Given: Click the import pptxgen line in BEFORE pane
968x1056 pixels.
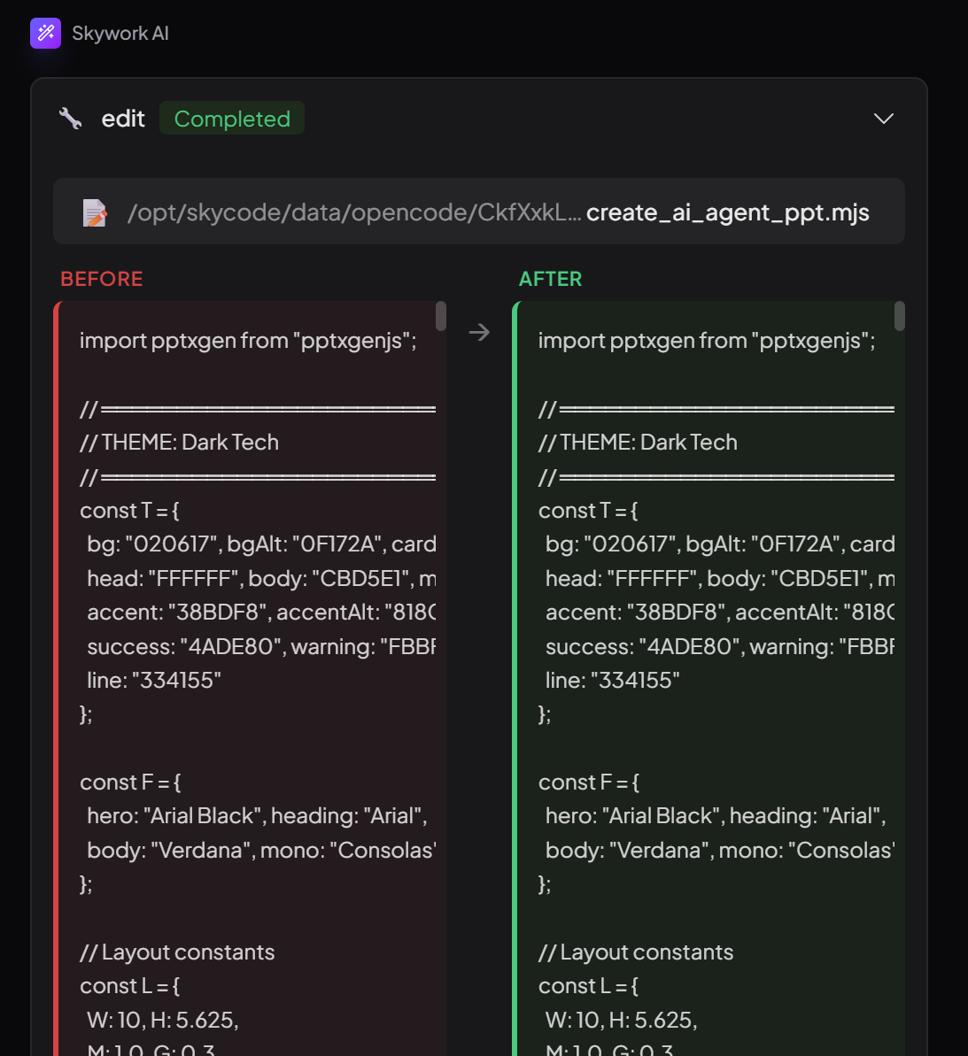Looking at the screenshot, I should coord(248,341).
